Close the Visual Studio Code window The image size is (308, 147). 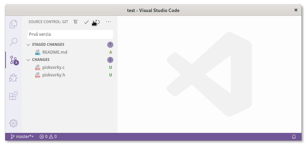point(296,10)
